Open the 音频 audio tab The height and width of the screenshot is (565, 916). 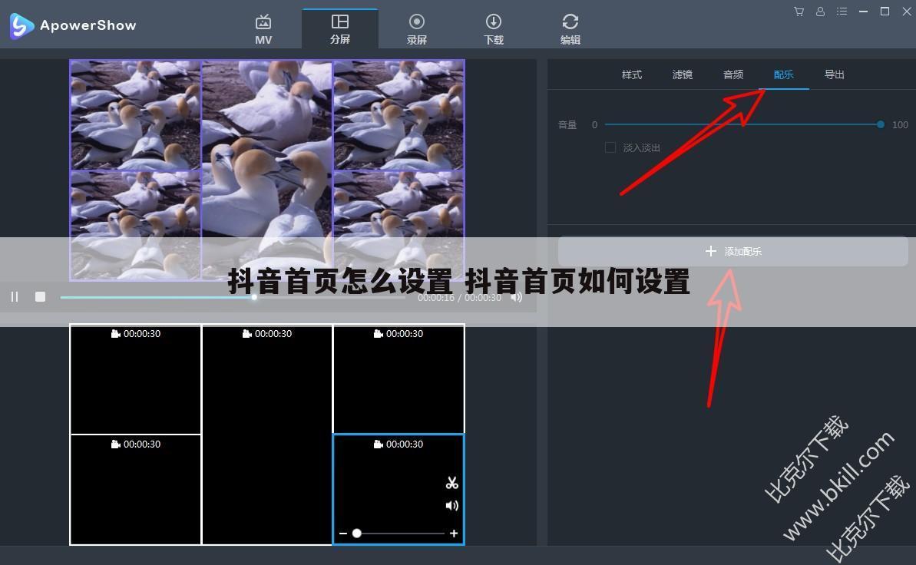click(732, 74)
